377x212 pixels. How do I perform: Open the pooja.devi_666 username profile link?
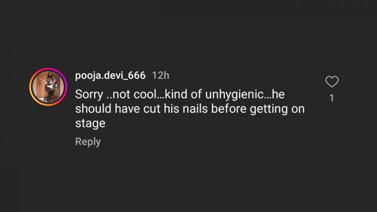(x=110, y=75)
